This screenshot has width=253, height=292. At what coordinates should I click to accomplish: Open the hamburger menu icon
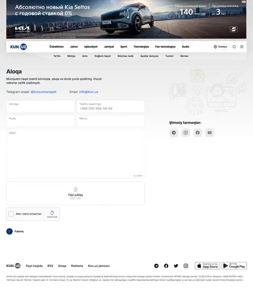pyautogui.click(x=241, y=46)
